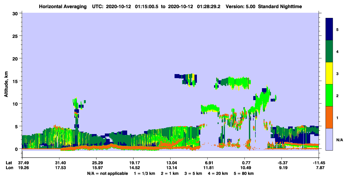
Task: Click the 'Lat' row label
Action: (9, 163)
